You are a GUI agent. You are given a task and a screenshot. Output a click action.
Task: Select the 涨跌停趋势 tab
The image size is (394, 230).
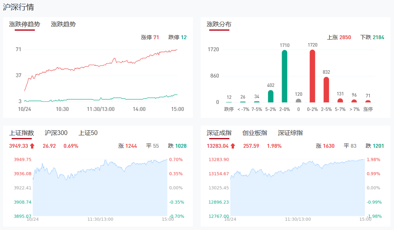(24, 24)
